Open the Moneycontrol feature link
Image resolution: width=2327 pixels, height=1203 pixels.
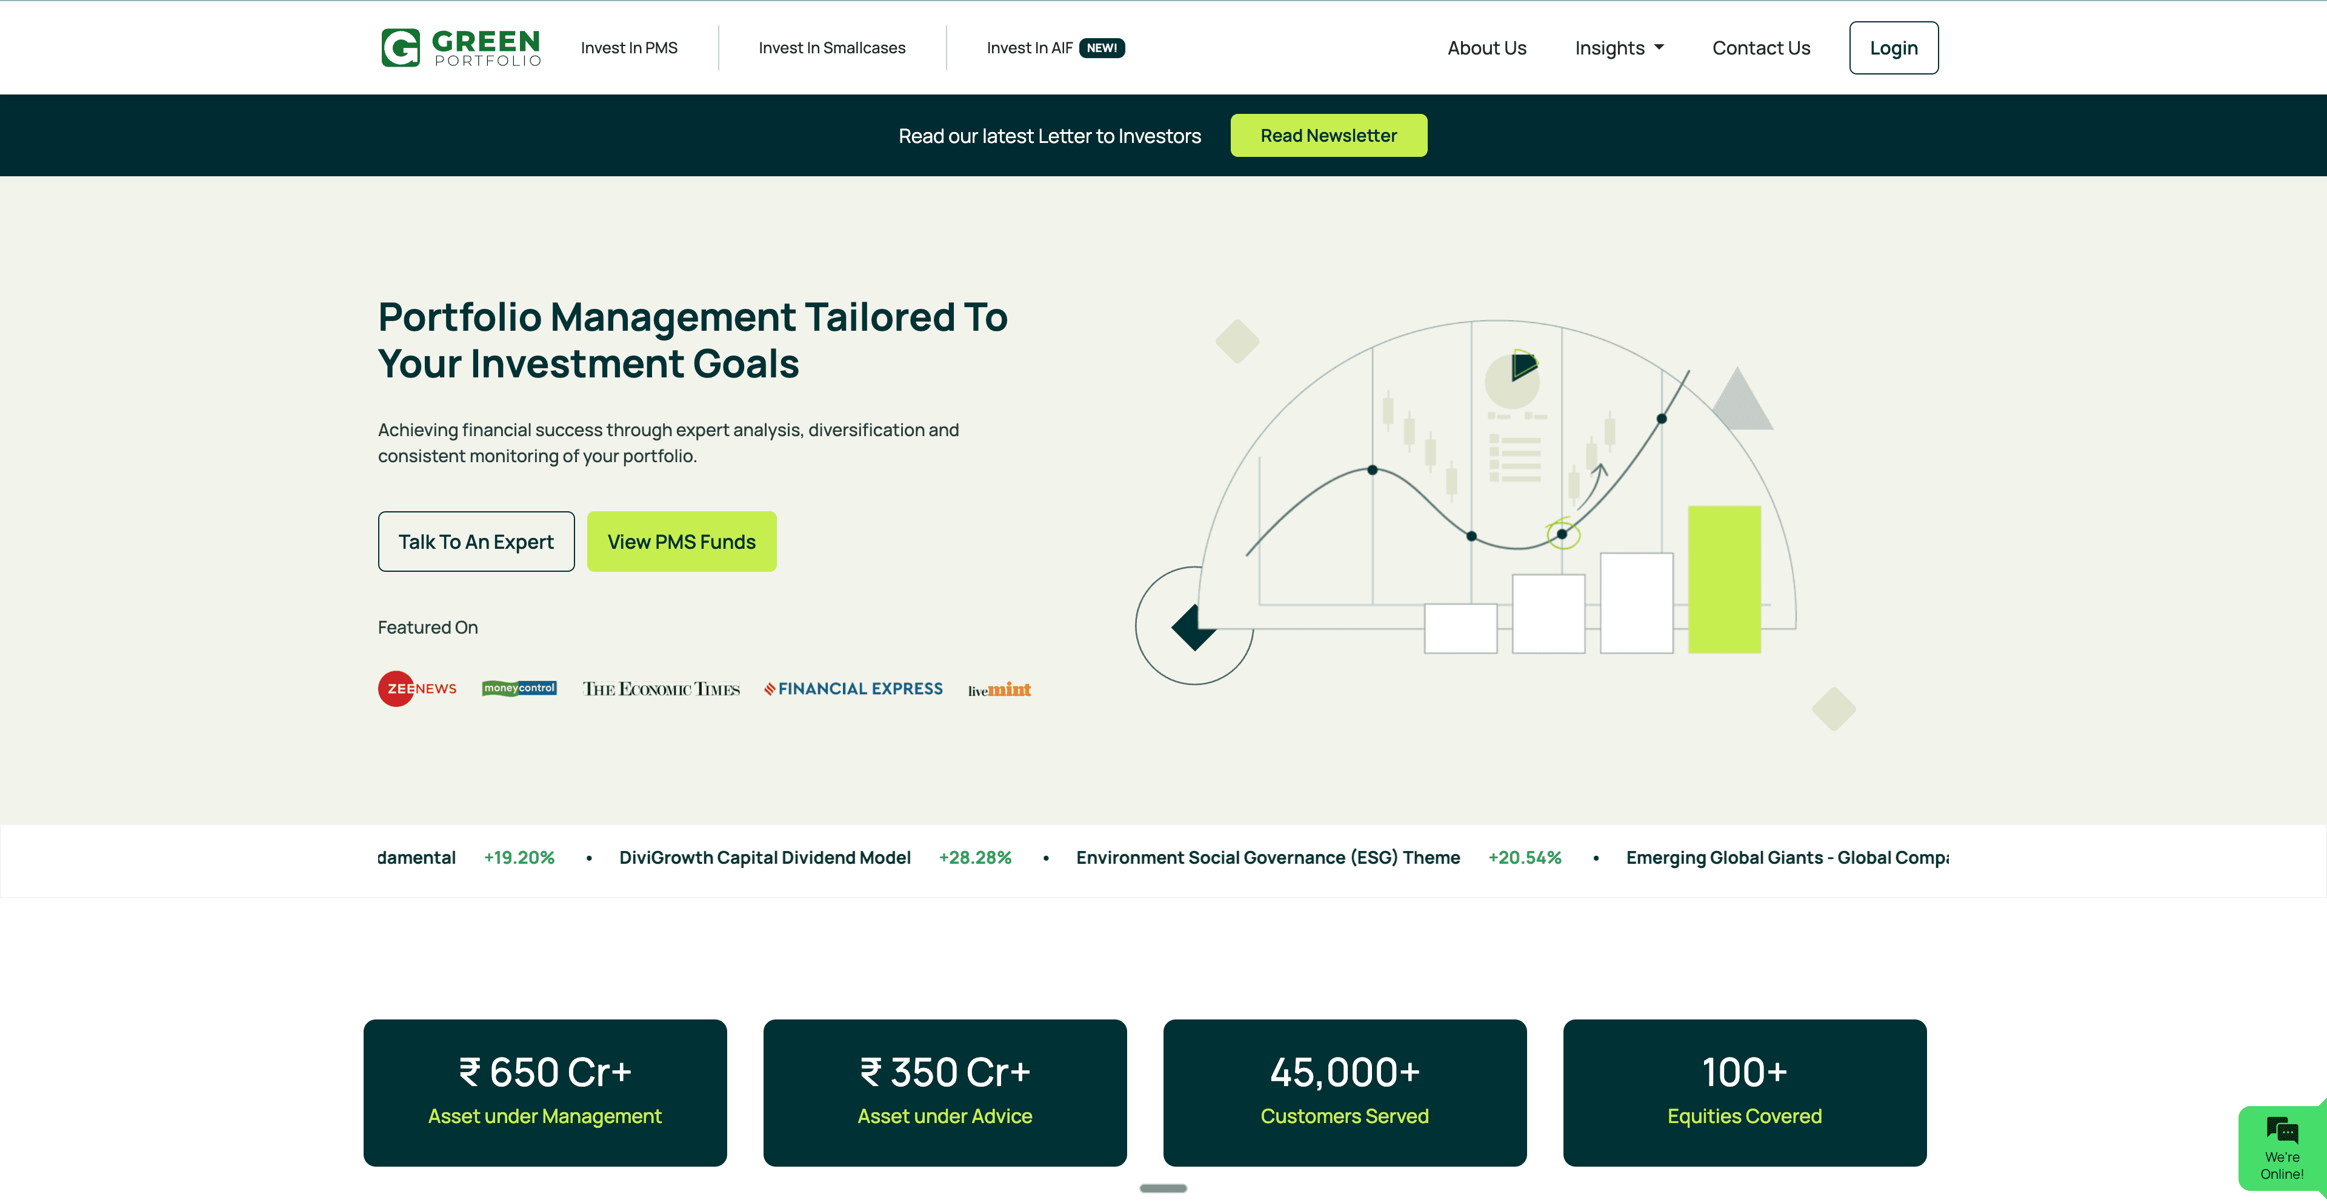point(519,688)
